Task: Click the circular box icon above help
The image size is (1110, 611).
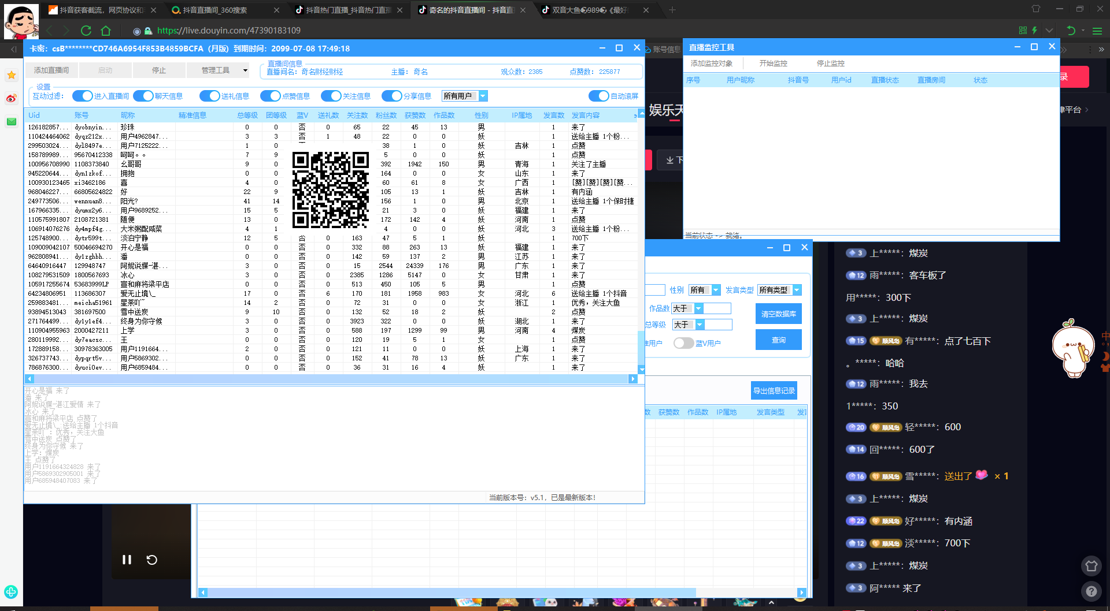Action: point(1091,566)
